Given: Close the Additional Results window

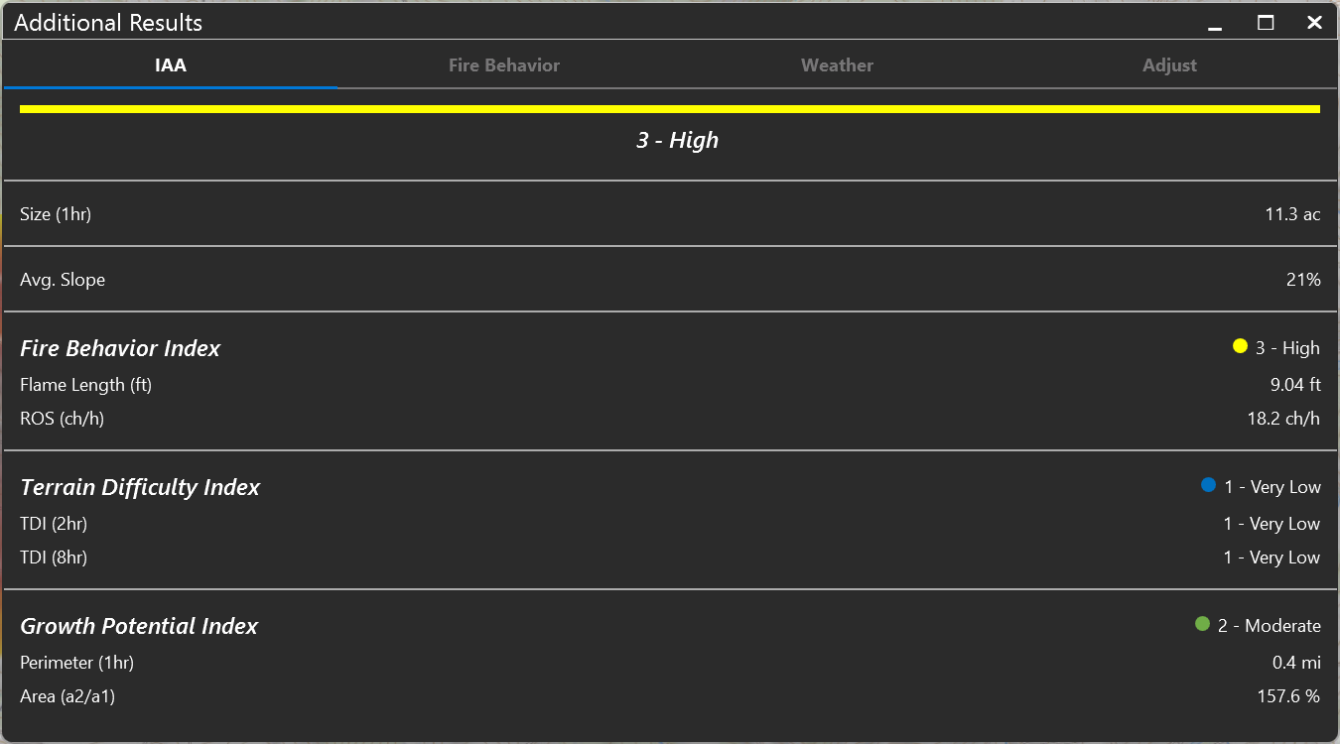Looking at the screenshot, I should [1314, 23].
